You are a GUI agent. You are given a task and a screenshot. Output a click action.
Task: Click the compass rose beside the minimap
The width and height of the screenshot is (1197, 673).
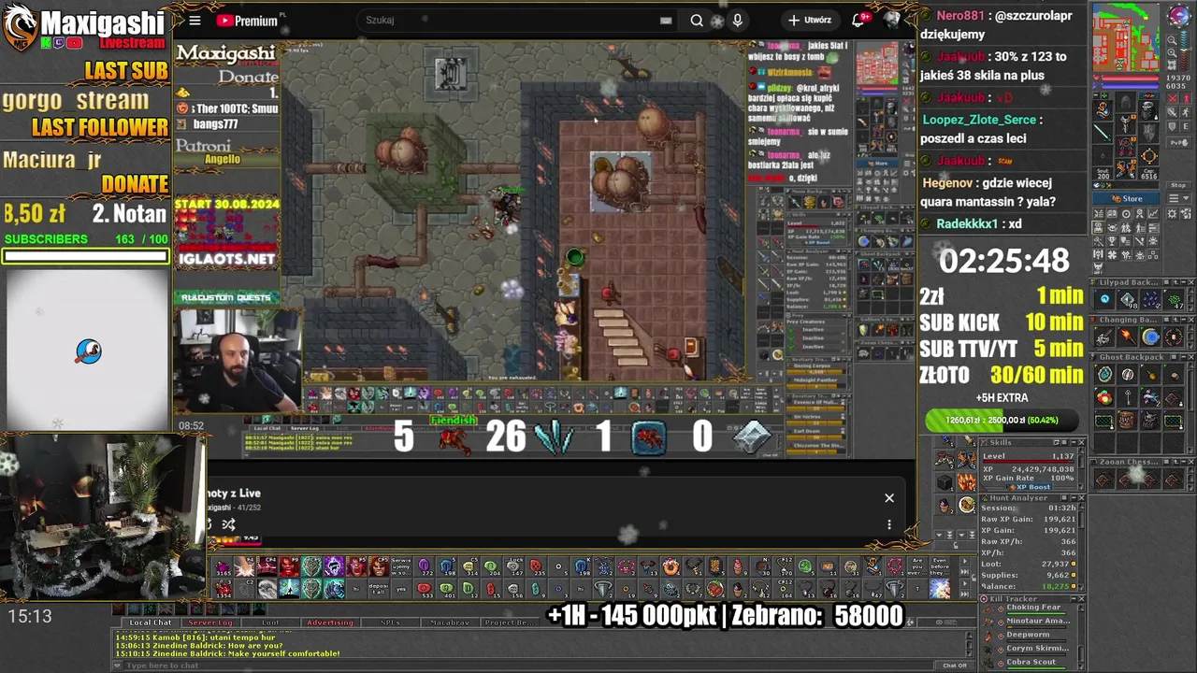point(1180,15)
